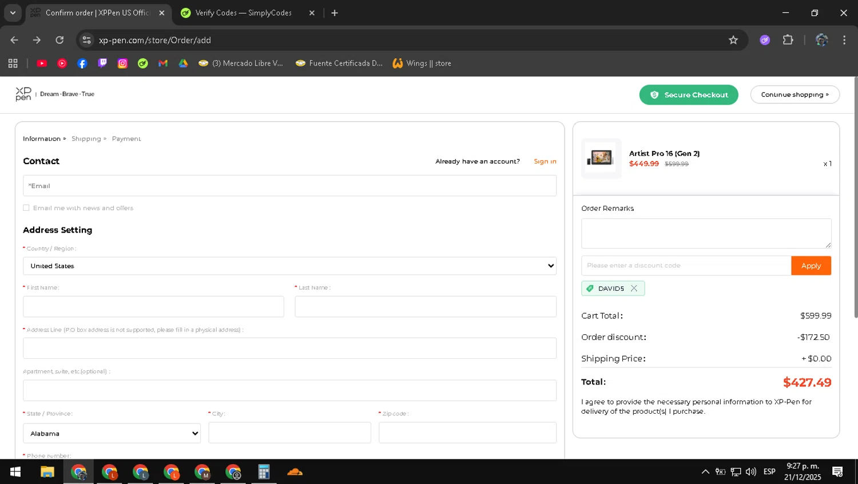Open the Google Drive bookmark icon
858x484 pixels.
click(183, 63)
